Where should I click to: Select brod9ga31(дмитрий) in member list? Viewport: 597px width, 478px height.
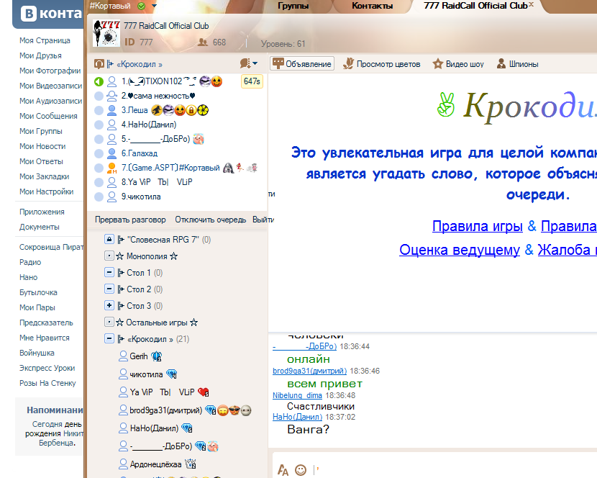(165, 410)
